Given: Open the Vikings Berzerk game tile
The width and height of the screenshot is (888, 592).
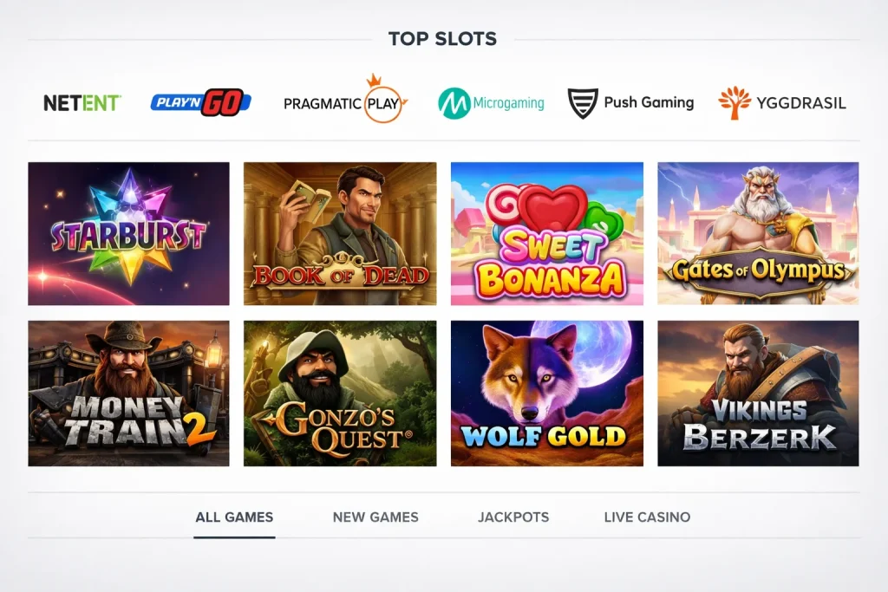Looking at the screenshot, I should (758, 394).
